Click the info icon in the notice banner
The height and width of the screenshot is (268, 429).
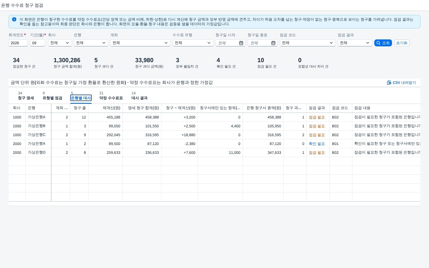click(x=14, y=19)
